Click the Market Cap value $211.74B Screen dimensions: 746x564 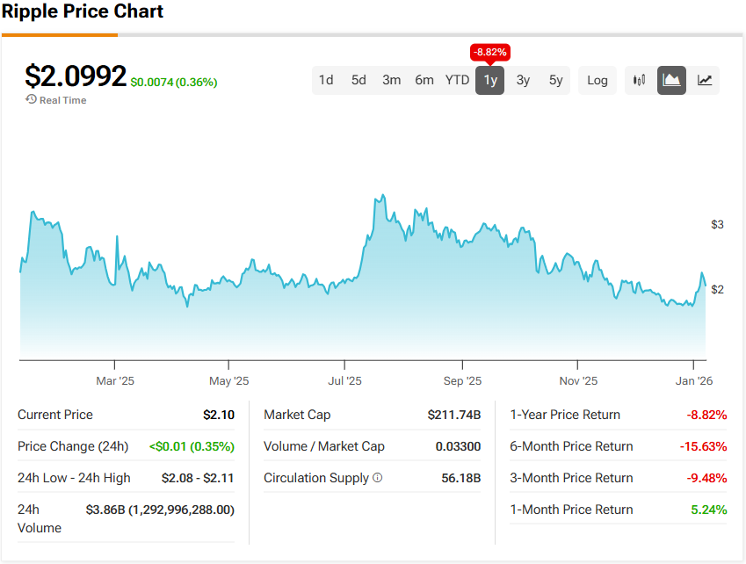(x=454, y=415)
